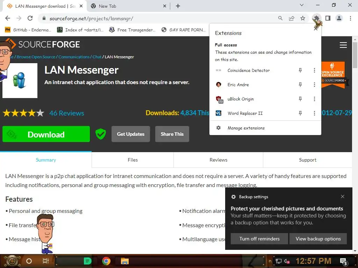Viewport: 358px width, 268px height.
Task: Close the New Tab tab
Action: coord(165,6)
